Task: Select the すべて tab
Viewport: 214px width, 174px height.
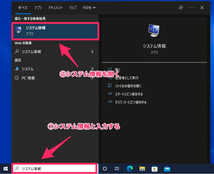Action: [23, 8]
